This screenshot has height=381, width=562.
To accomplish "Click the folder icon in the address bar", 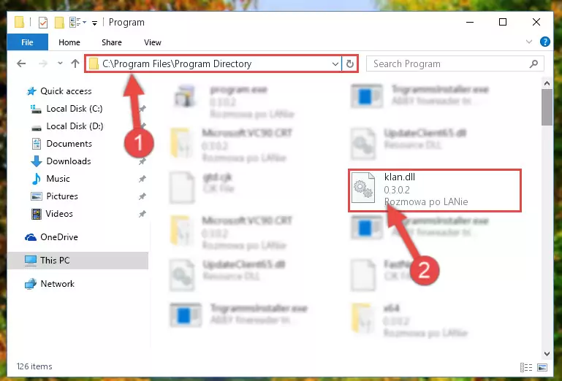I will click(94, 64).
